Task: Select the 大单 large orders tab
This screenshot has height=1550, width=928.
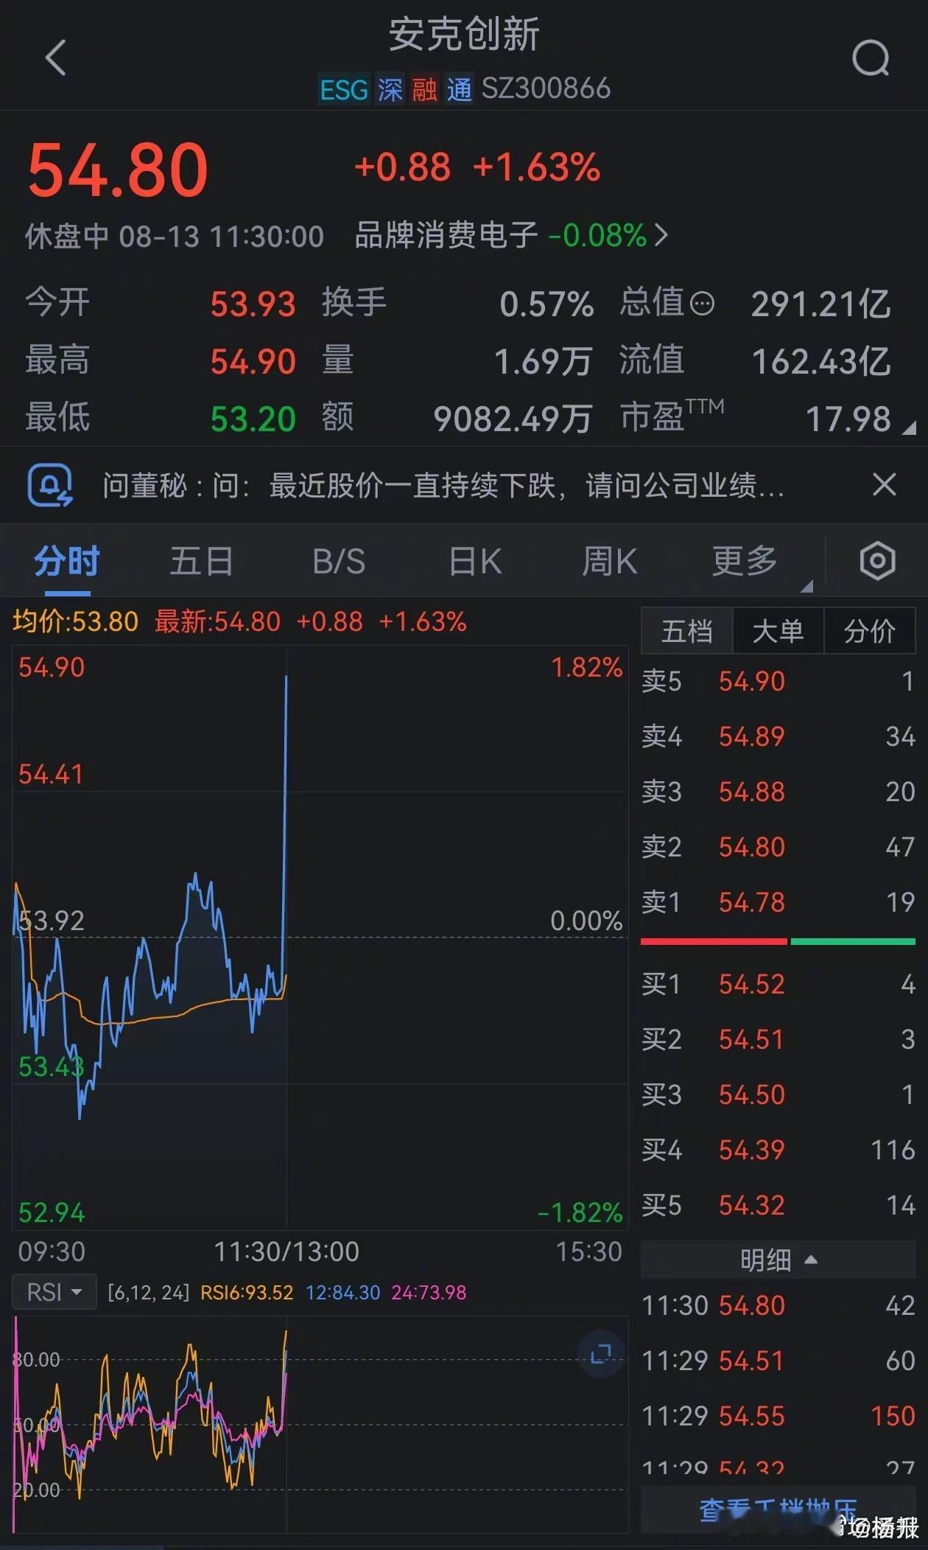Action: pyautogui.click(x=778, y=631)
